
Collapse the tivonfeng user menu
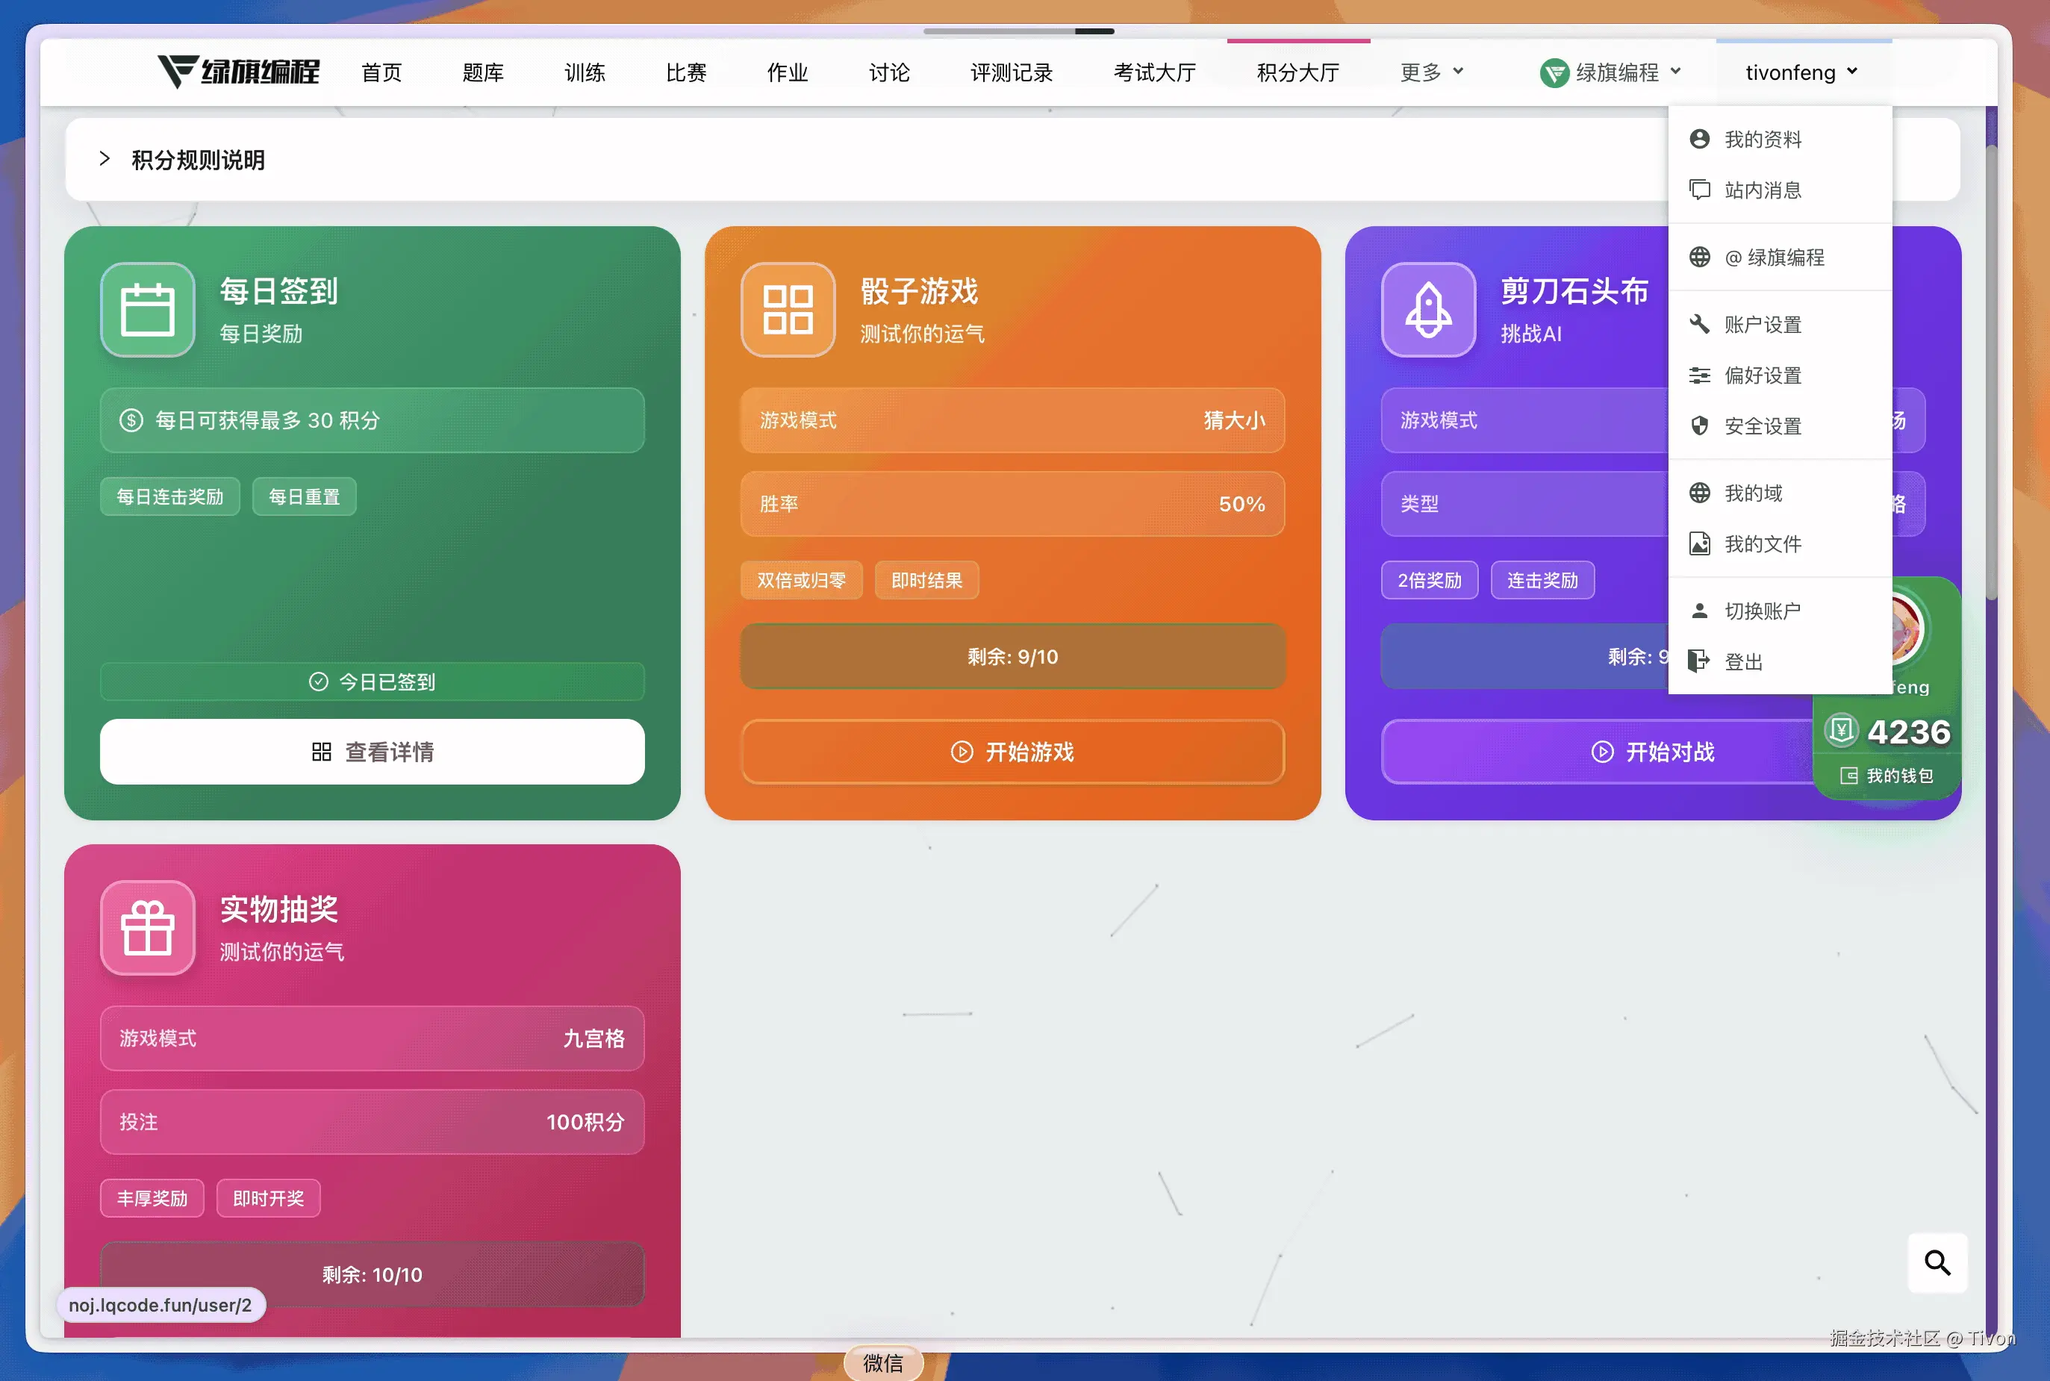1801,72
